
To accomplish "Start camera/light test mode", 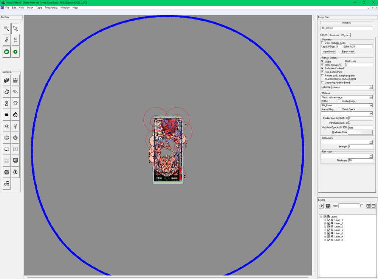I will click(x=6, y=52).
